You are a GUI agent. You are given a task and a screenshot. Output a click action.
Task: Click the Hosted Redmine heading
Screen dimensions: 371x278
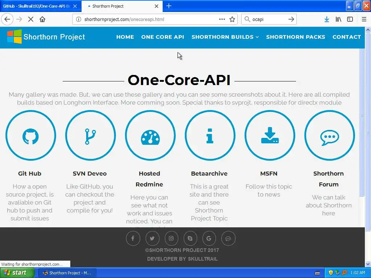[x=149, y=179]
